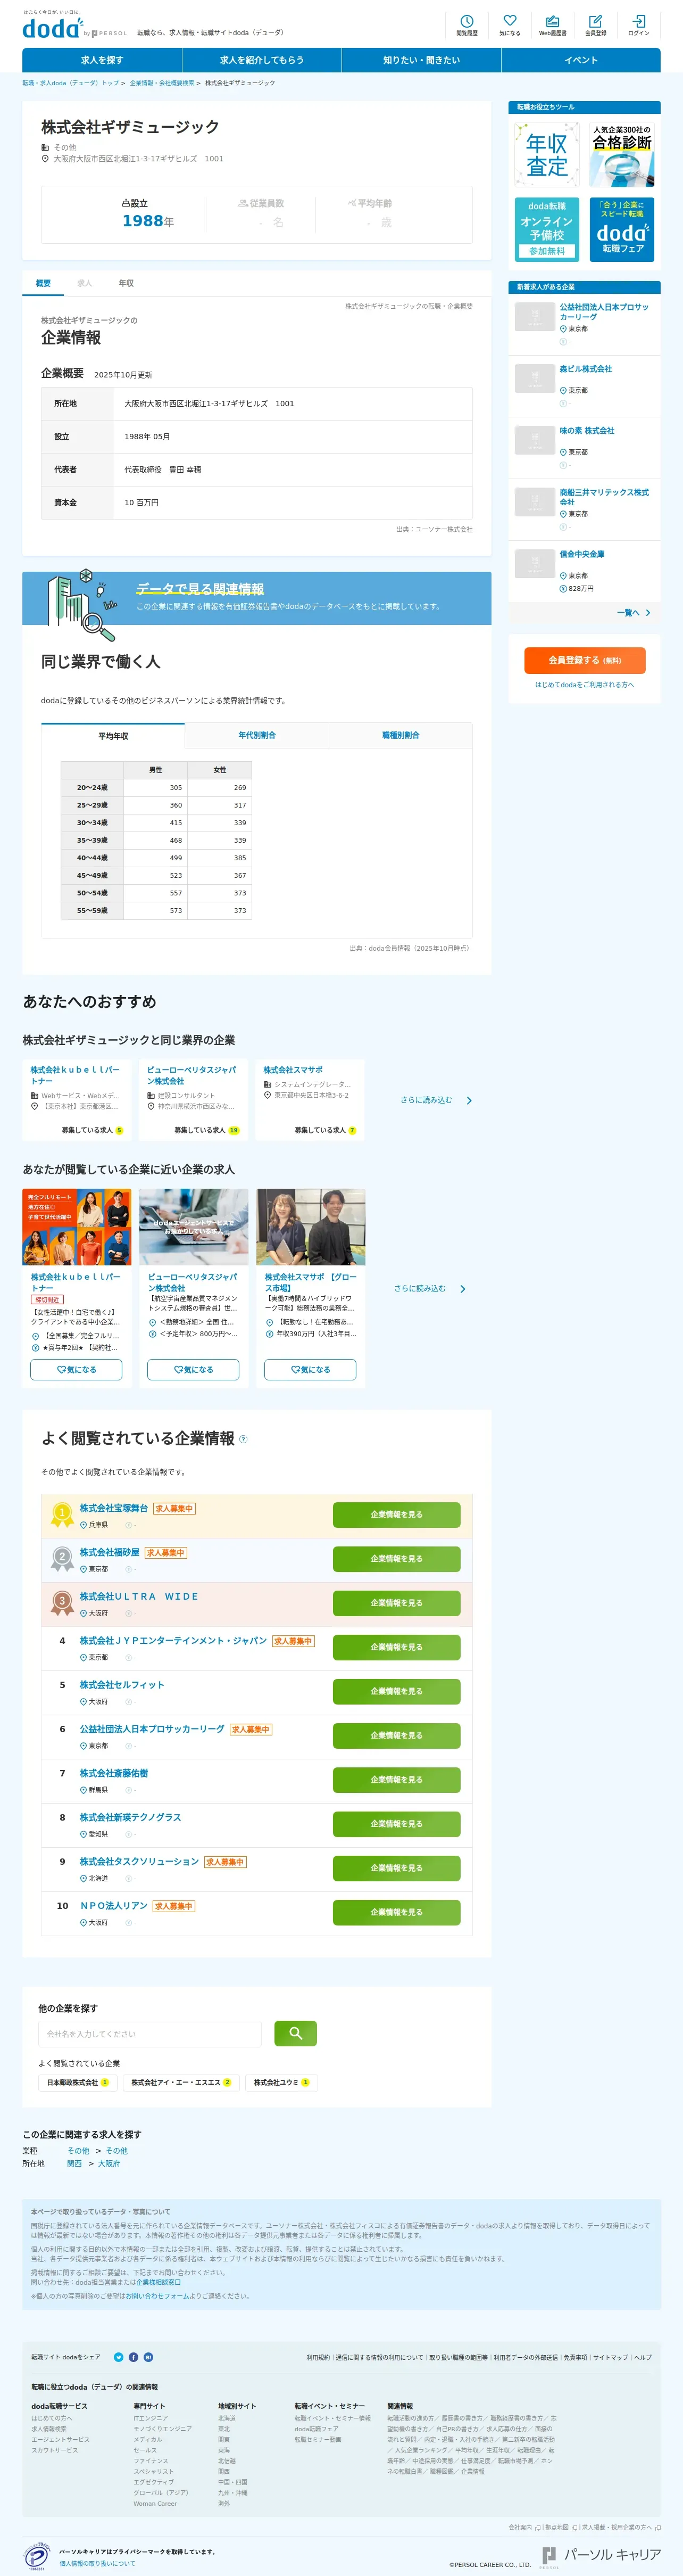Open the ログイン icon

(x=638, y=25)
